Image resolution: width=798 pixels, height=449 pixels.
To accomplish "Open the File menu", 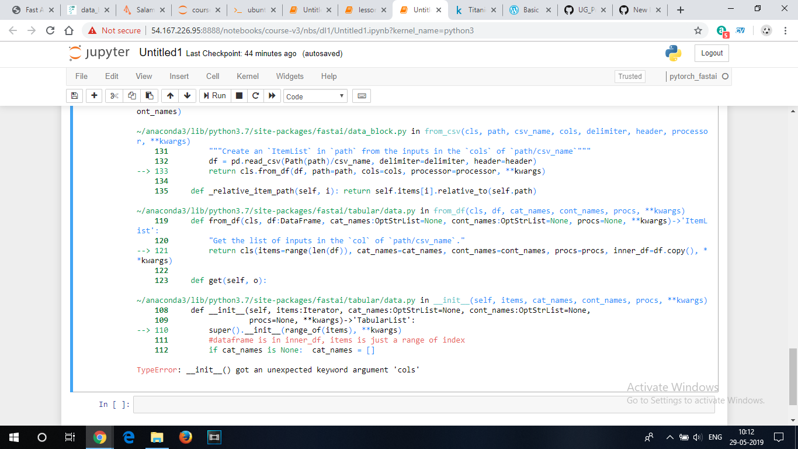I will [82, 76].
